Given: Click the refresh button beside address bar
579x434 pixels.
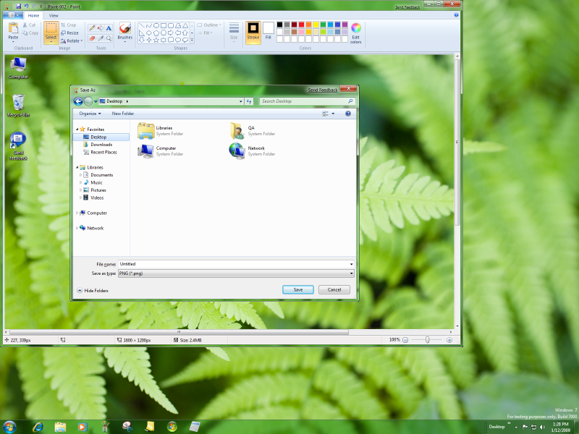Looking at the screenshot, I should 249,101.
